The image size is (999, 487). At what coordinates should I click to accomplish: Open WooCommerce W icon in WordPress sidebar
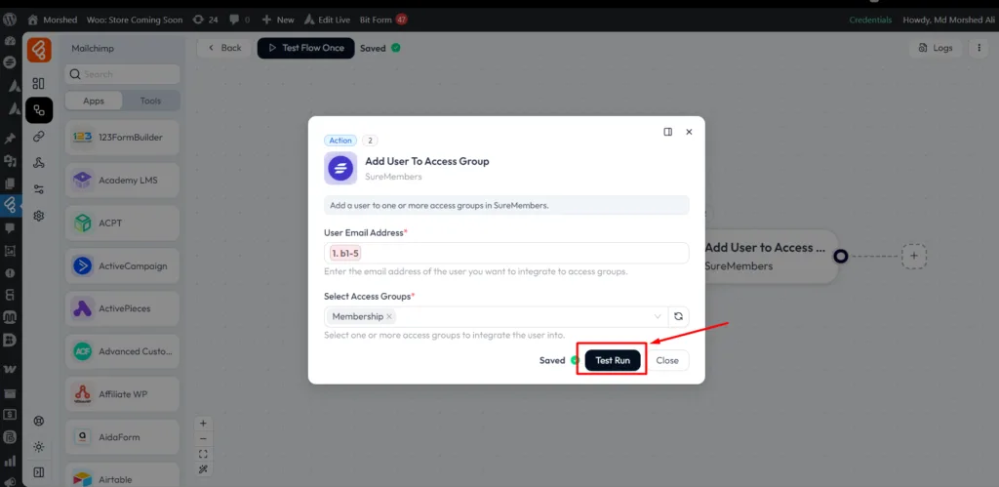(10, 369)
